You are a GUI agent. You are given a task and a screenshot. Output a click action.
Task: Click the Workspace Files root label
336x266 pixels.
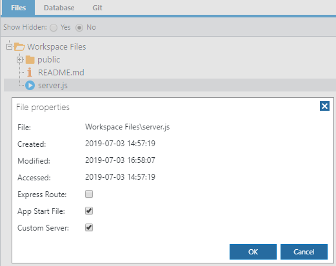[x=57, y=47]
